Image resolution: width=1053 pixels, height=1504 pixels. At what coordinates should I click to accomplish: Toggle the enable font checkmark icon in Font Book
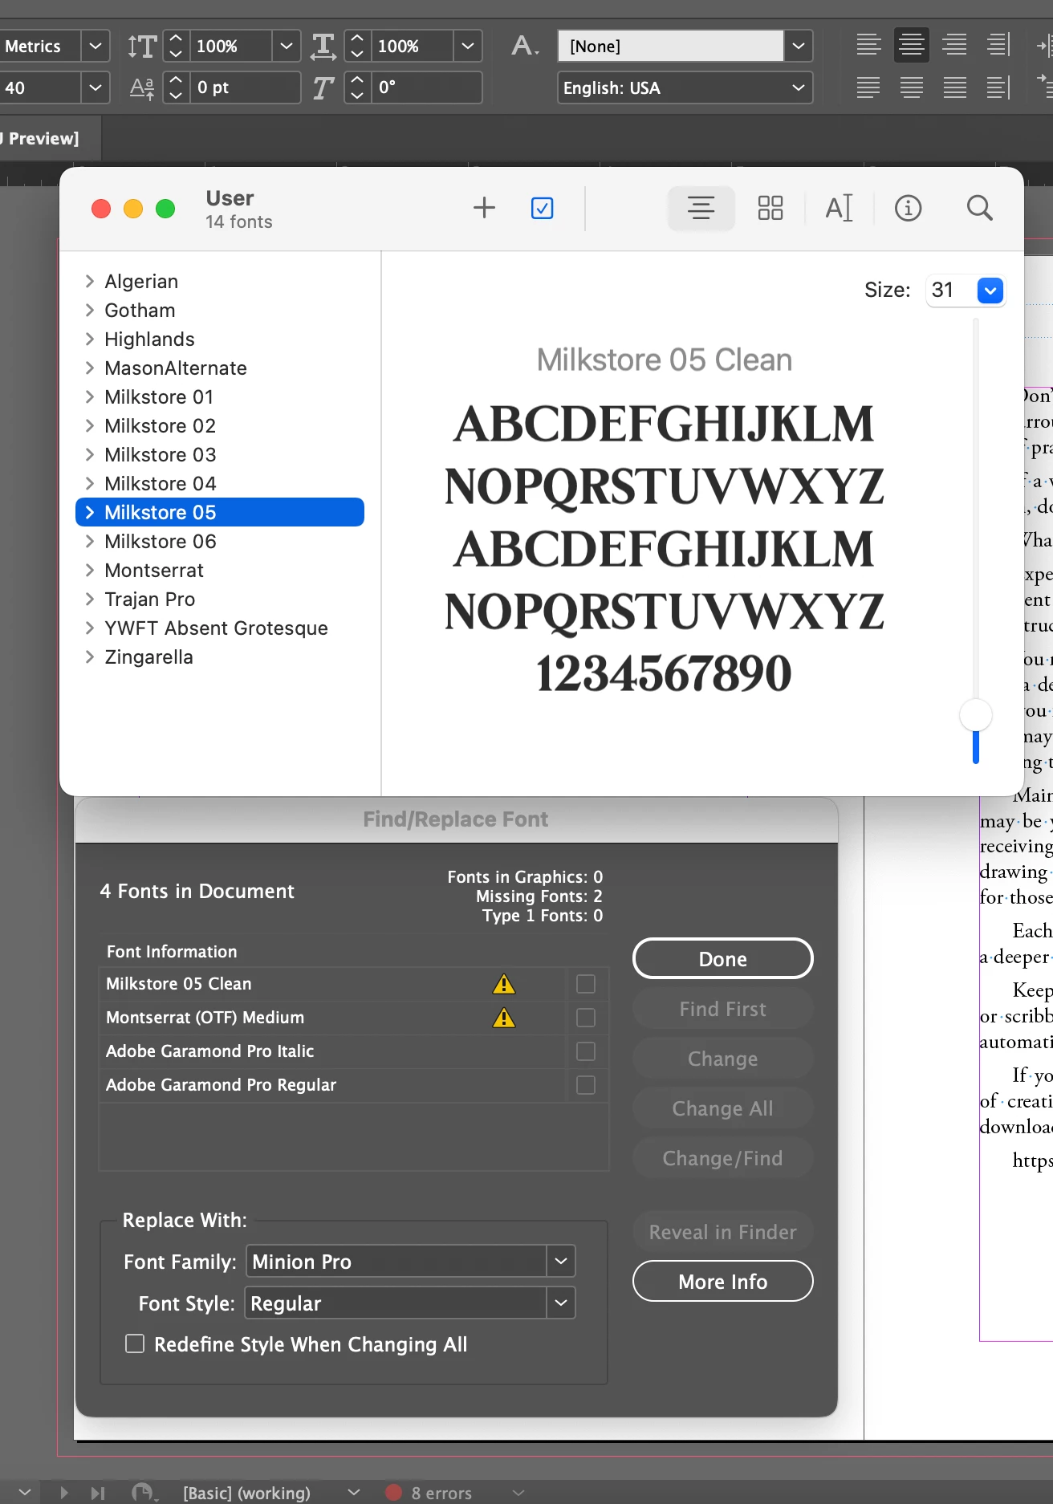[x=543, y=209]
